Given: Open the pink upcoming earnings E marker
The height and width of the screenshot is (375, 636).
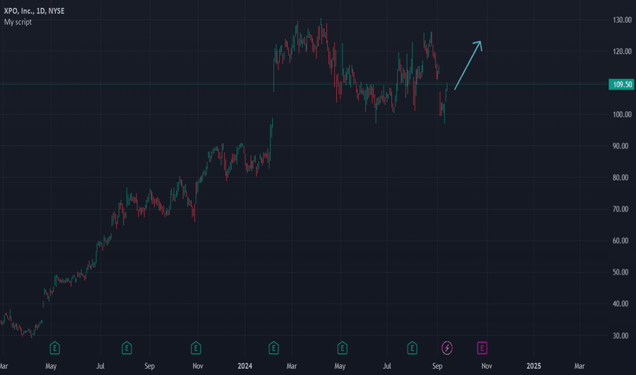Looking at the screenshot, I should point(482,348).
